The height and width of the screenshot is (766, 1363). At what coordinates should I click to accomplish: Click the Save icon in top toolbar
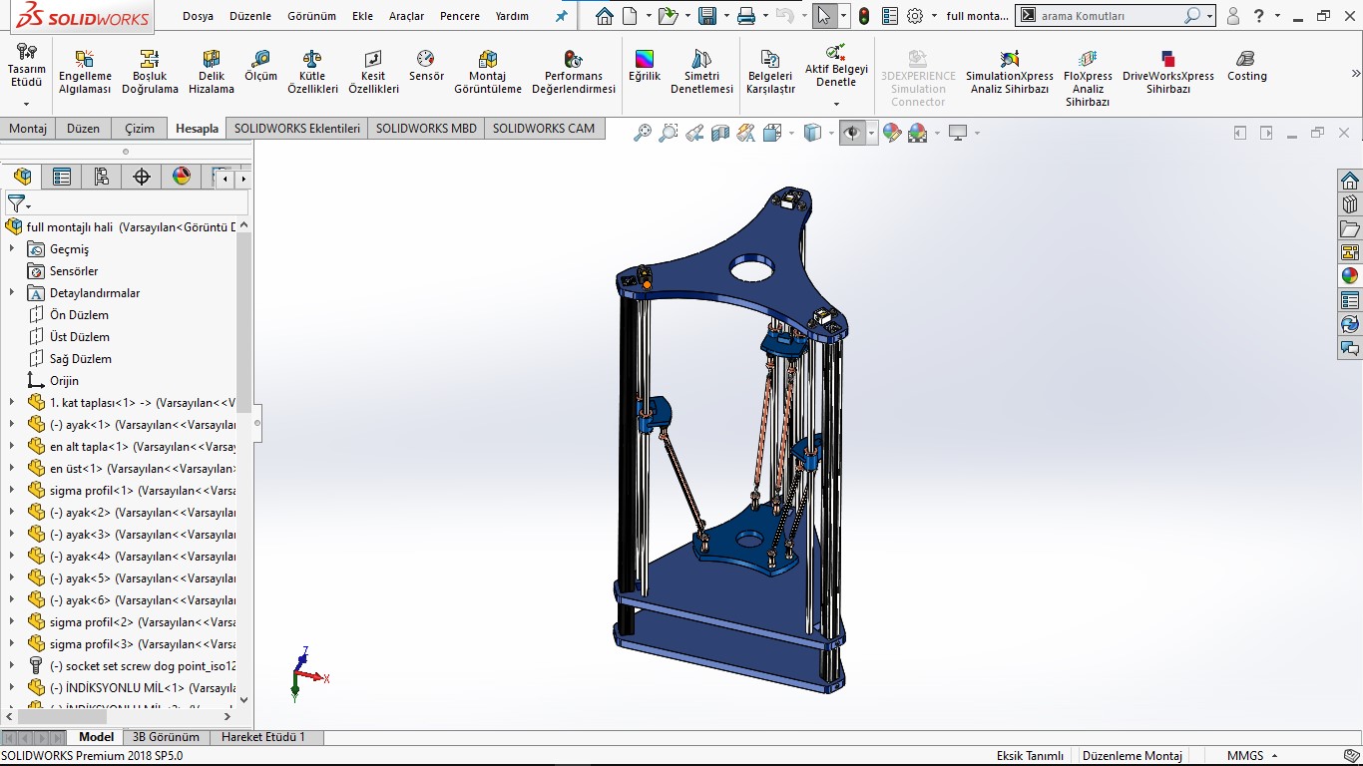point(707,16)
